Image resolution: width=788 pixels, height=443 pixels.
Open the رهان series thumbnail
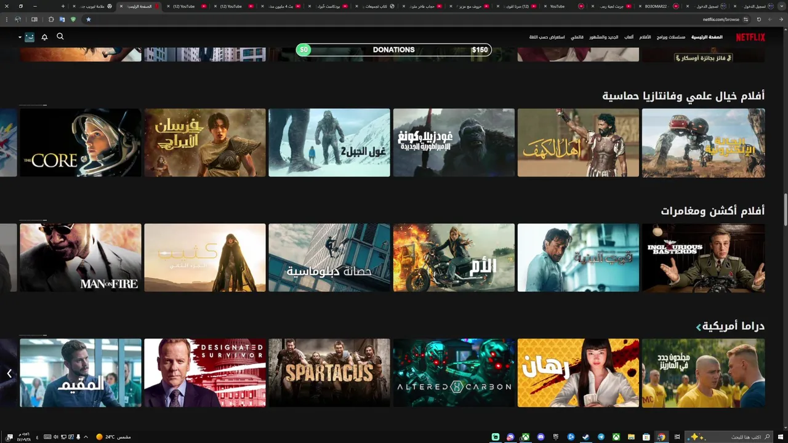578,373
